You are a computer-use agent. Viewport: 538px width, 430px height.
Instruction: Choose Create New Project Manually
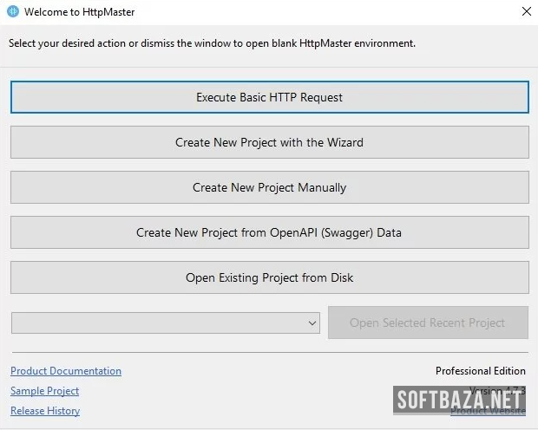click(x=269, y=187)
